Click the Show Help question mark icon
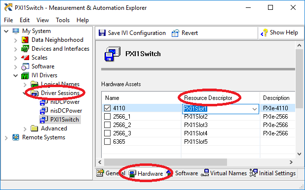This screenshot has height=190, width=305. coord(264,32)
